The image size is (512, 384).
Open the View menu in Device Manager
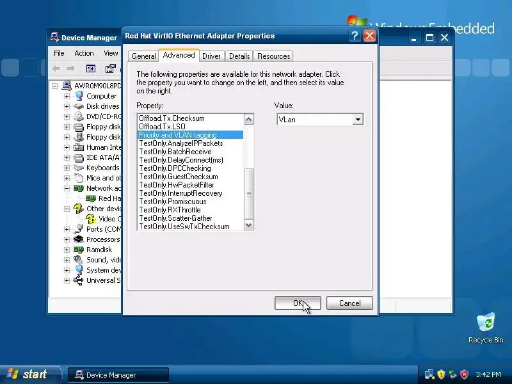[x=111, y=53]
